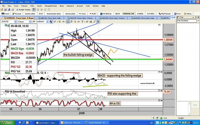Click the 1,58006 red price level label
Image resolution: width=200 pixels, height=125 pixels.
[x=168, y=40]
